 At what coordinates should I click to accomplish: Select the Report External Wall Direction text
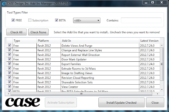(x=81, y=55)
